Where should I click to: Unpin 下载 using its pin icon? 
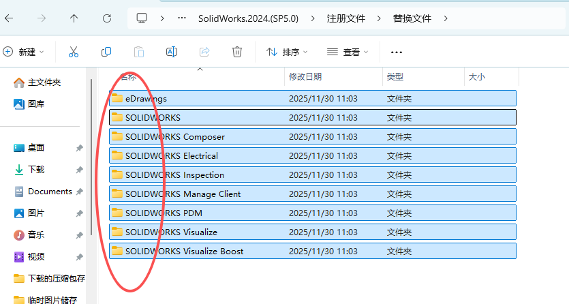pyautogui.click(x=80, y=170)
